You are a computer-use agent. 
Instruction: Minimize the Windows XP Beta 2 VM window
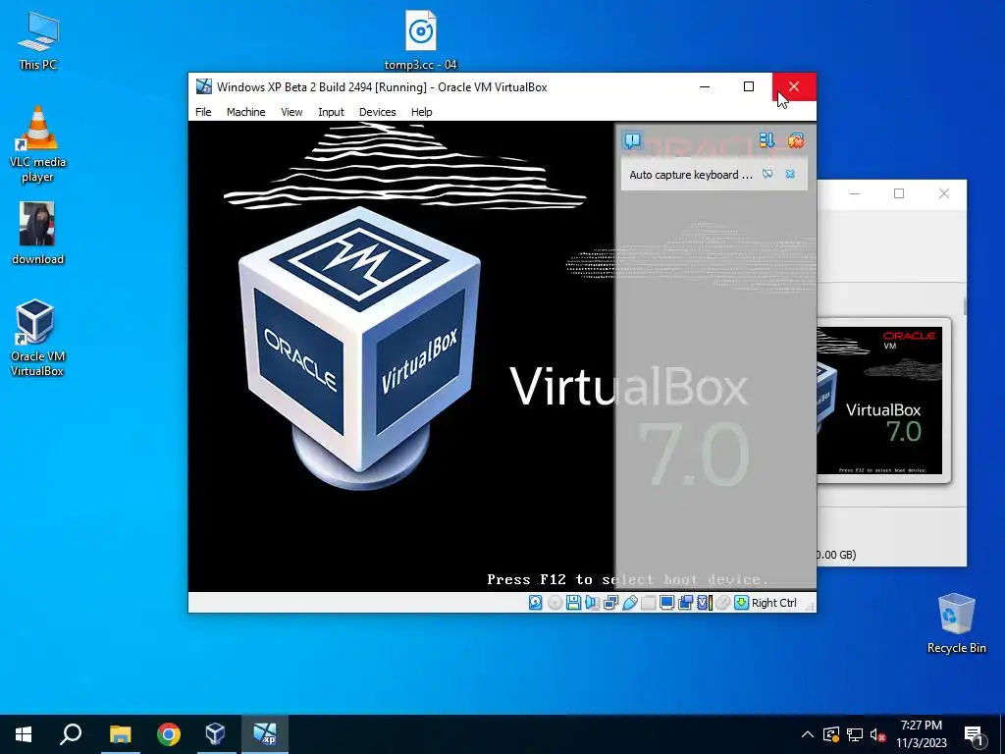(x=705, y=86)
